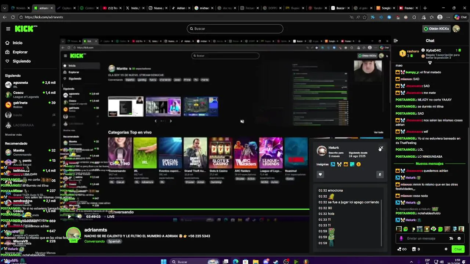Open Mantte recommended channel
This screenshot has width=470, height=264.
30,152
